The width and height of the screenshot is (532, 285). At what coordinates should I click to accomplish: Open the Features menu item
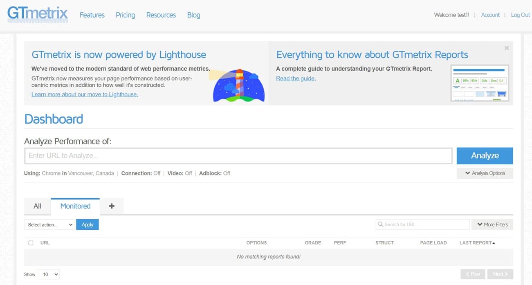[x=92, y=15]
